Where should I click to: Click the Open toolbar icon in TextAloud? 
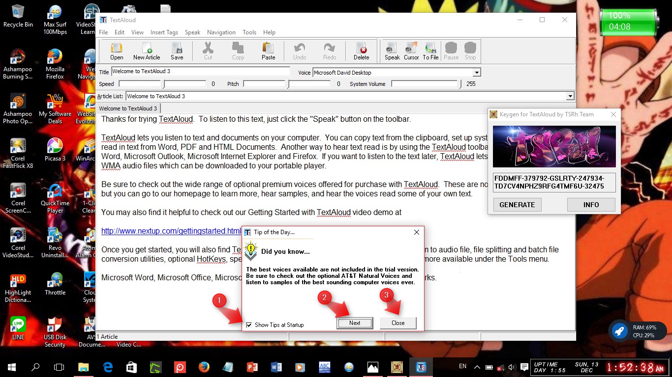pyautogui.click(x=117, y=51)
